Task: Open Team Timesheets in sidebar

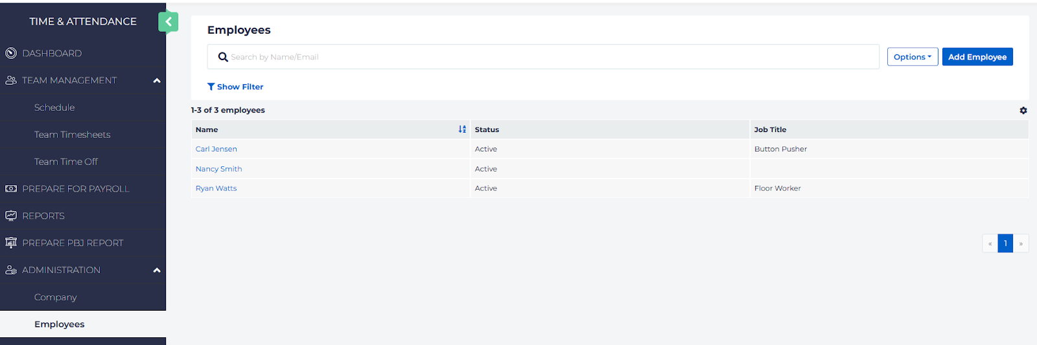Action: (x=72, y=135)
